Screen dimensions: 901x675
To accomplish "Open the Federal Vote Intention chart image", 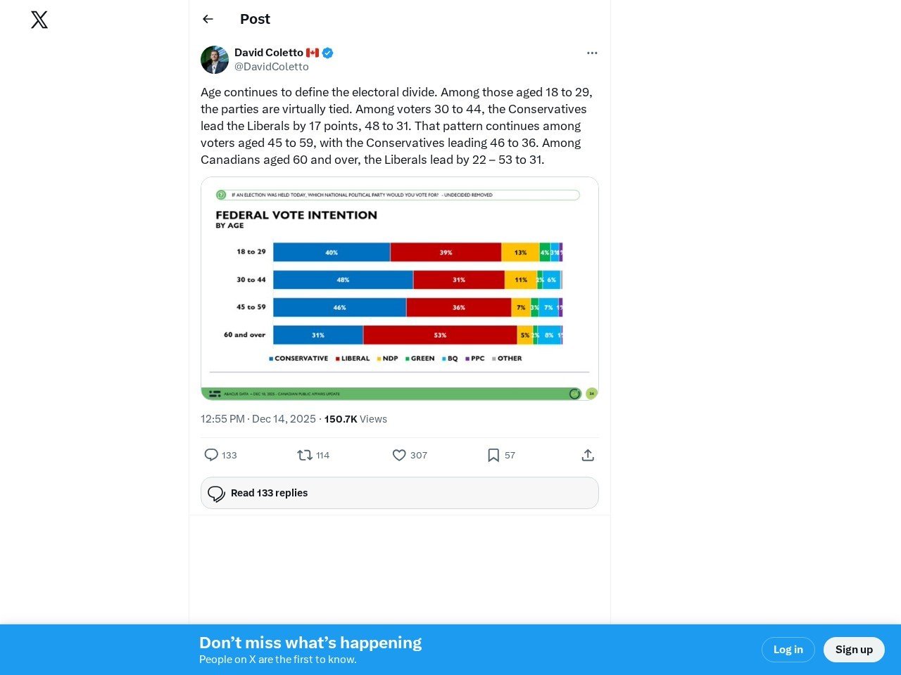I will coord(400,288).
